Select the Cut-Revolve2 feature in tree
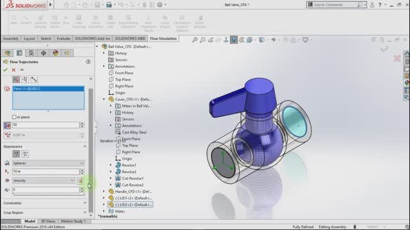This screenshot has width=410, height=230. pyautogui.click(x=133, y=185)
